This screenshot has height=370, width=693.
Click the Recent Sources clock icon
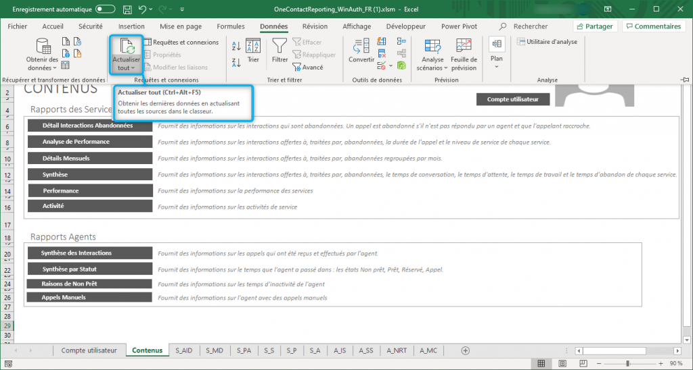(77, 43)
